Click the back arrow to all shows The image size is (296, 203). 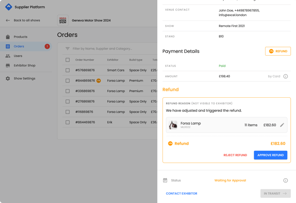pyautogui.click(x=8, y=20)
